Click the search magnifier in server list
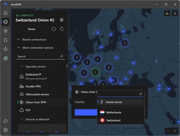 (x=61, y=56)
